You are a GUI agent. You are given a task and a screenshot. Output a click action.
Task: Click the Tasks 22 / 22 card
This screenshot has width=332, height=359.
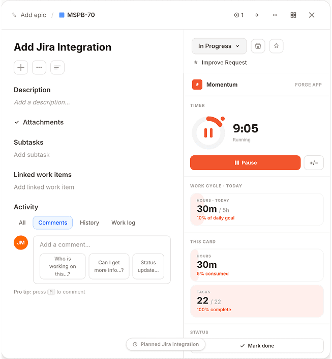click(x=257, y=301)
